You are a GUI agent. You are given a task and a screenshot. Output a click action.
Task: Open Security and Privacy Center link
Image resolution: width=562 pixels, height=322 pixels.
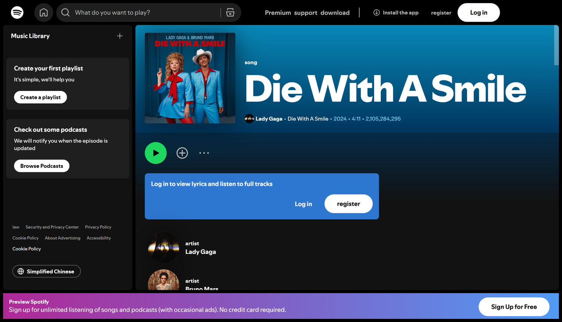pos(52,227)
